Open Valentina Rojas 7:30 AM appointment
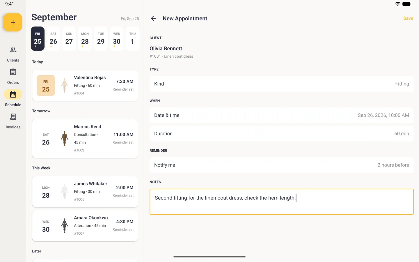Image resolution: width=419 pixels, height=262 pixels. point(85,86)
